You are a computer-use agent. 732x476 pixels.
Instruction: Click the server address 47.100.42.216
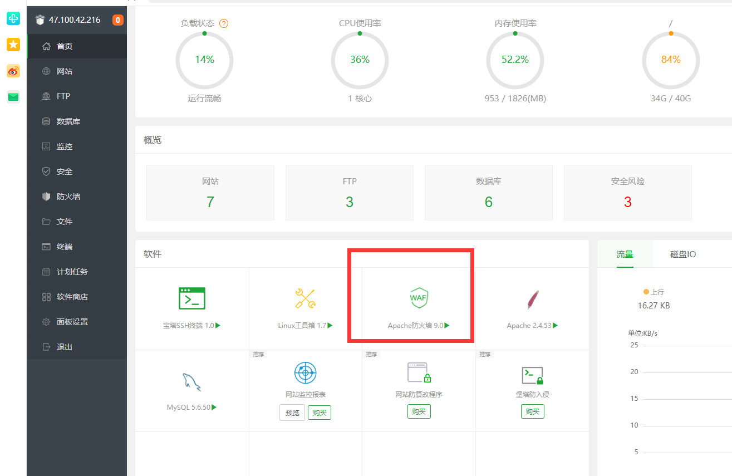click(x=75, y=20)
